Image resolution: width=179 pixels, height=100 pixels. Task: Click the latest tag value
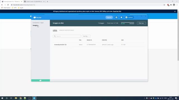81,45
